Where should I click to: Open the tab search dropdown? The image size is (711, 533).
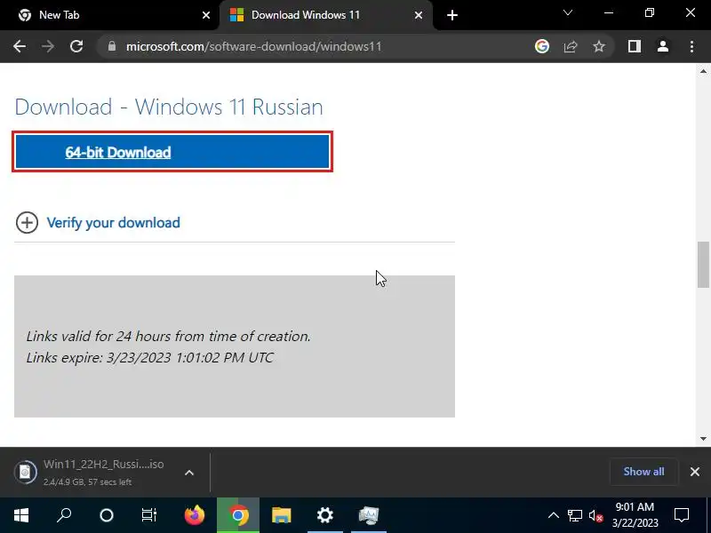[x=568, y=12]
